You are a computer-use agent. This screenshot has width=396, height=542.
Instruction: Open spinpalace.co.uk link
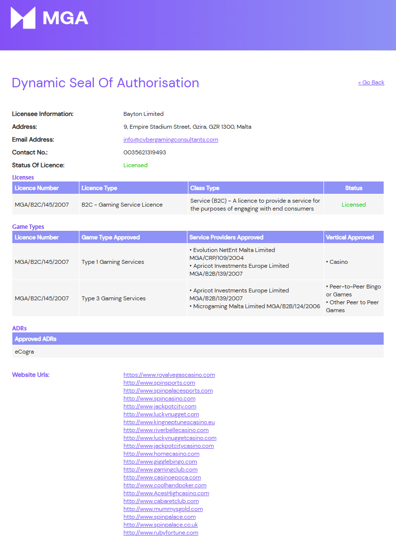click(160, 525)
